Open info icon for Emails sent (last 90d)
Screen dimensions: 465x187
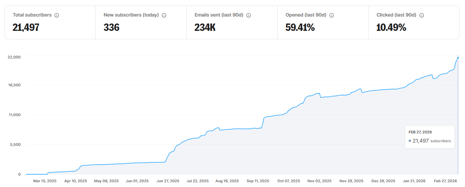coord(248,15)
